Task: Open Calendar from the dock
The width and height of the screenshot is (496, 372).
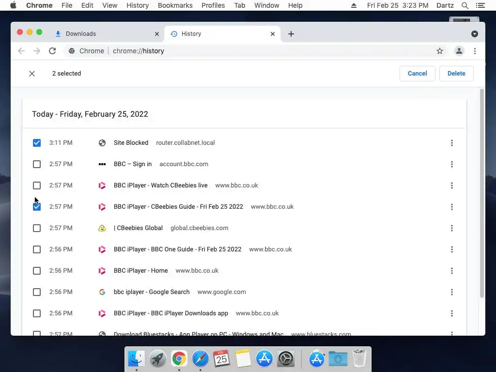Action: [x=221, y=359]
